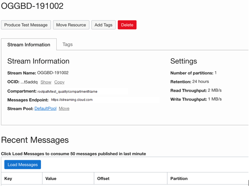Load recent messages with Load Messages
249x186 pixels.
(23, 165)
